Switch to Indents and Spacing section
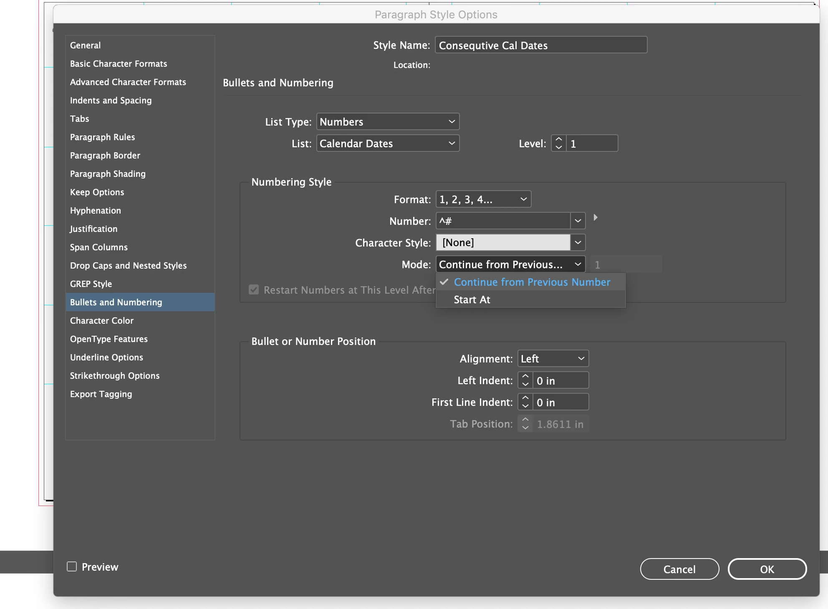Viewport: 828px width, 609px height. (111, 100)
